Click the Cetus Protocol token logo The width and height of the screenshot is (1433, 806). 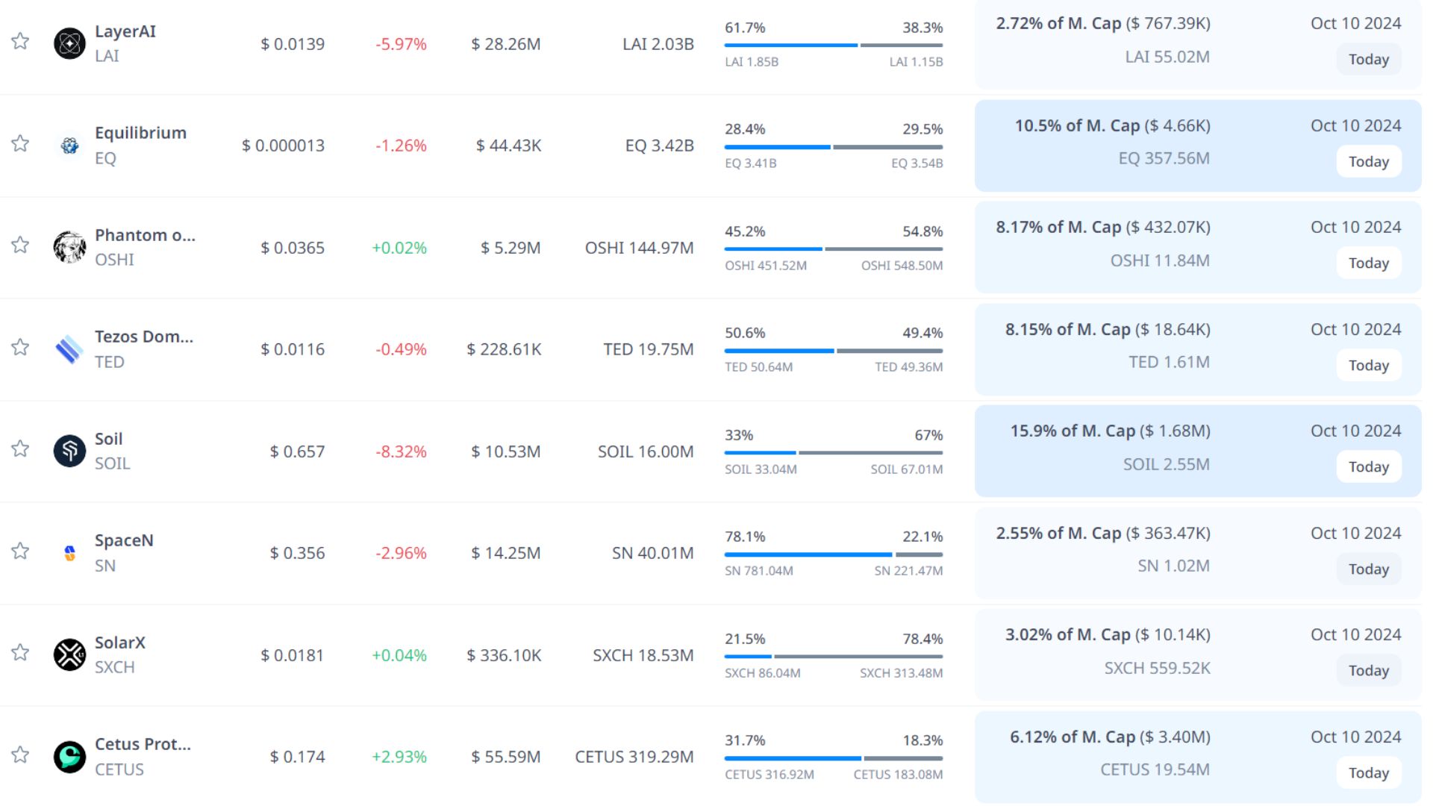click(69, 757)
